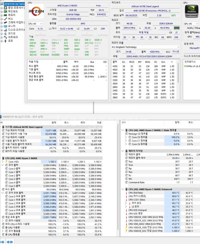The image size is (200, 244).
Task: Select the 중앙 프로세서 tree icon
Action: (6, 8)
